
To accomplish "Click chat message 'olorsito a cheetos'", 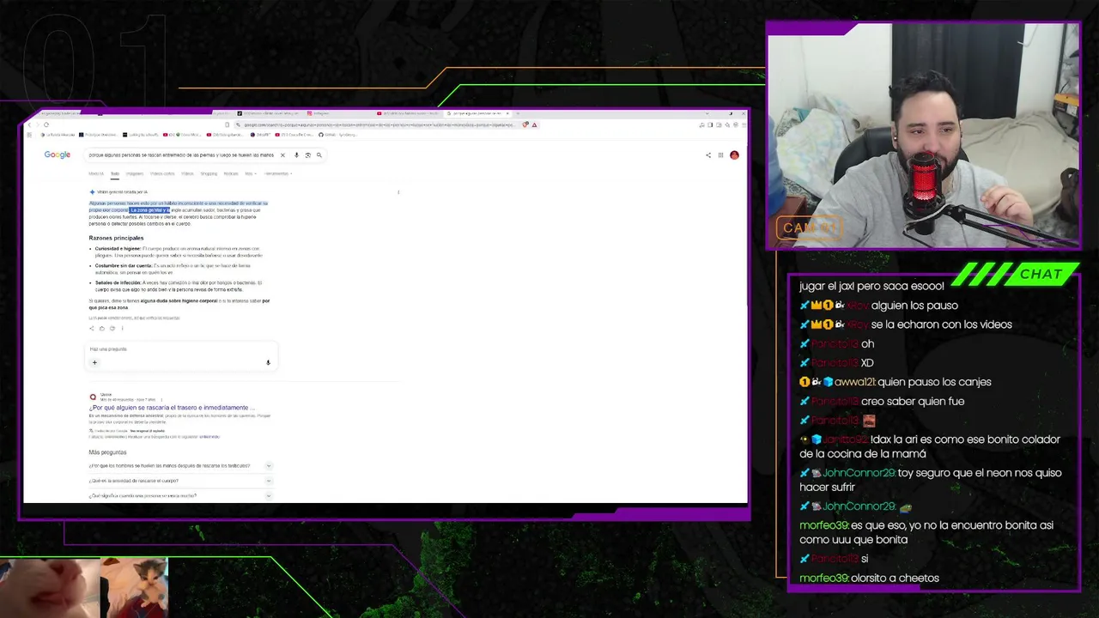I will tap(895, 578).
